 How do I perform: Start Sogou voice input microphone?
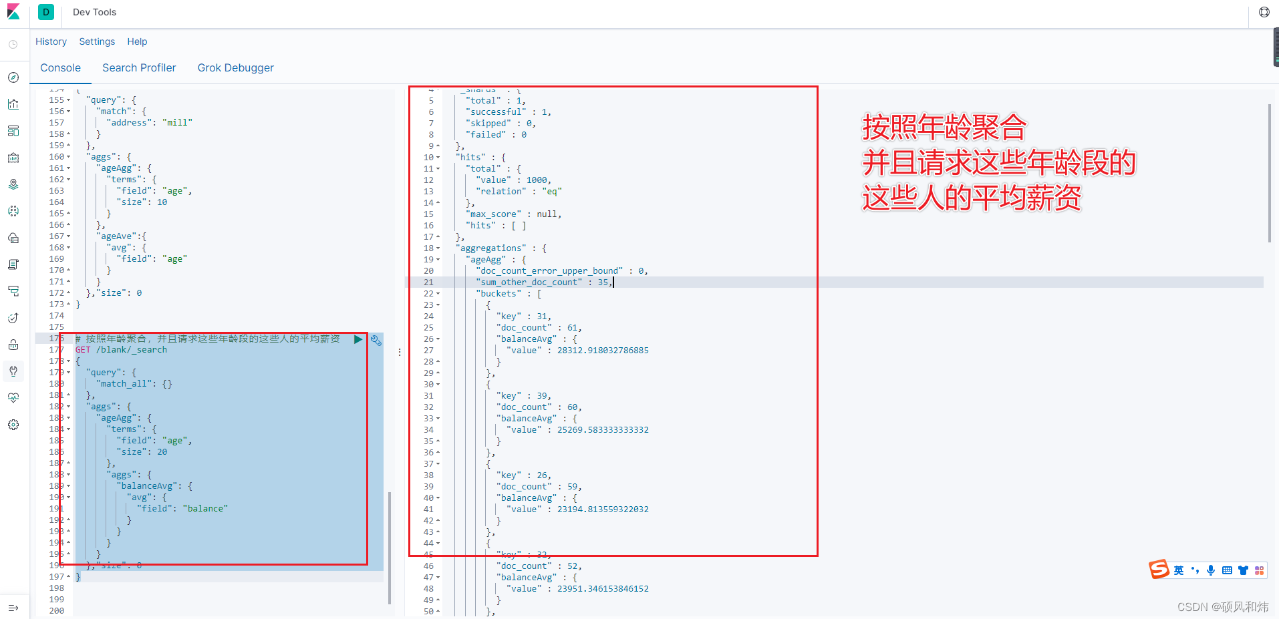tap(1211, 570)
